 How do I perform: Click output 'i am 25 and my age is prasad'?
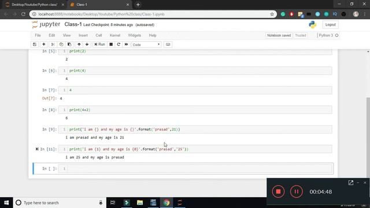[95, 157]
